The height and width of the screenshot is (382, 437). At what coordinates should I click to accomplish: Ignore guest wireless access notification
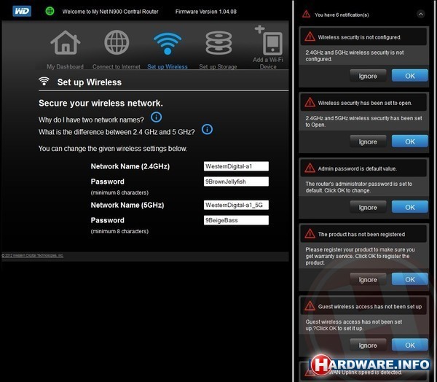coord(368,346)
